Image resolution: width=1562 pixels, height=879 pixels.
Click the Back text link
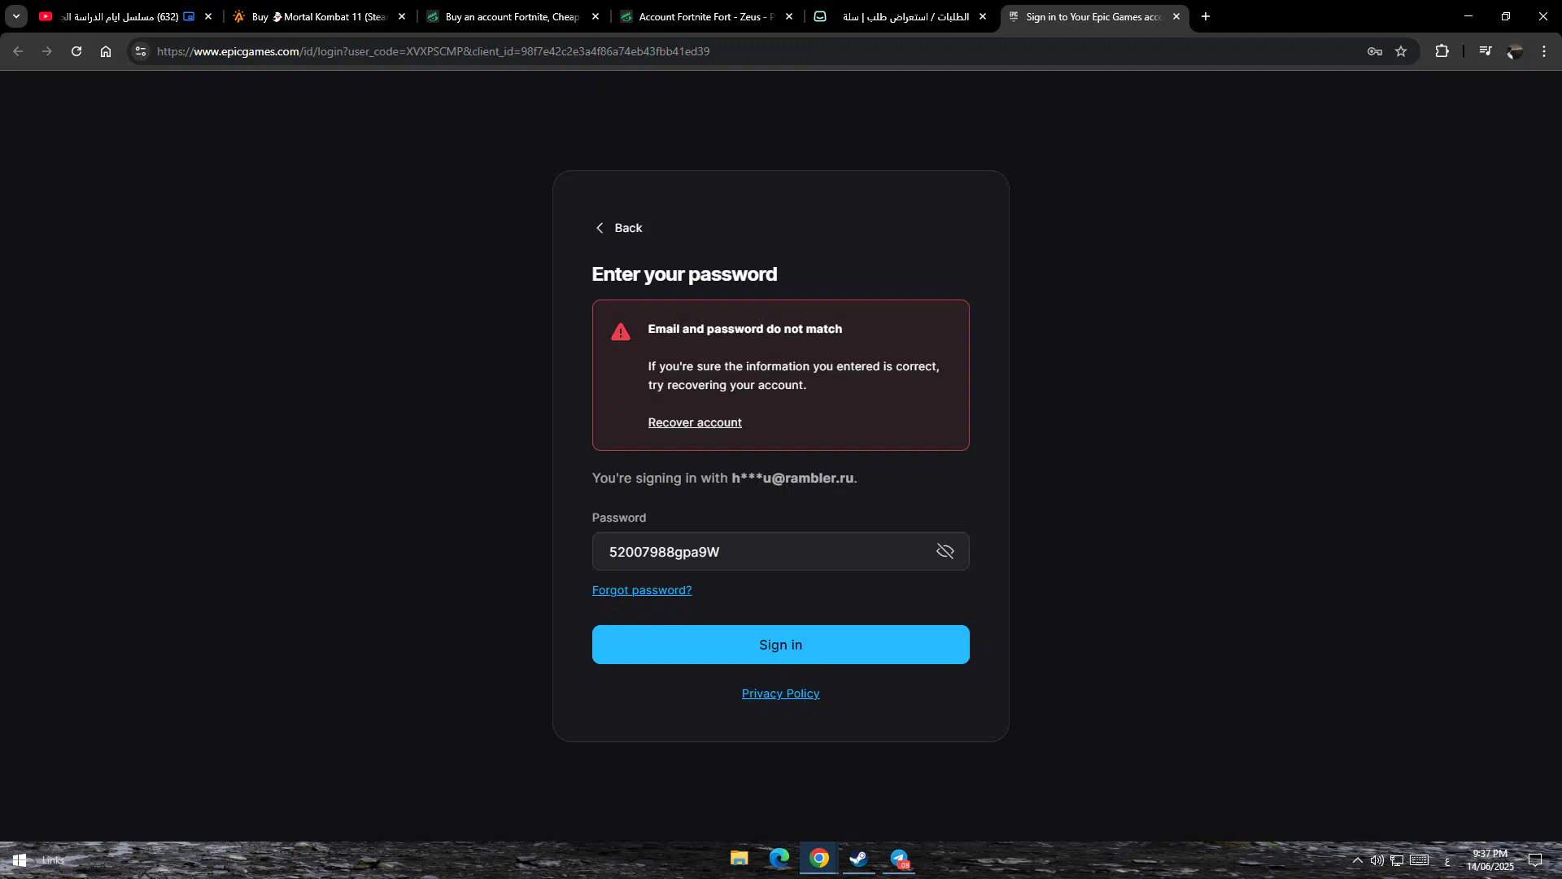point(628,228)
